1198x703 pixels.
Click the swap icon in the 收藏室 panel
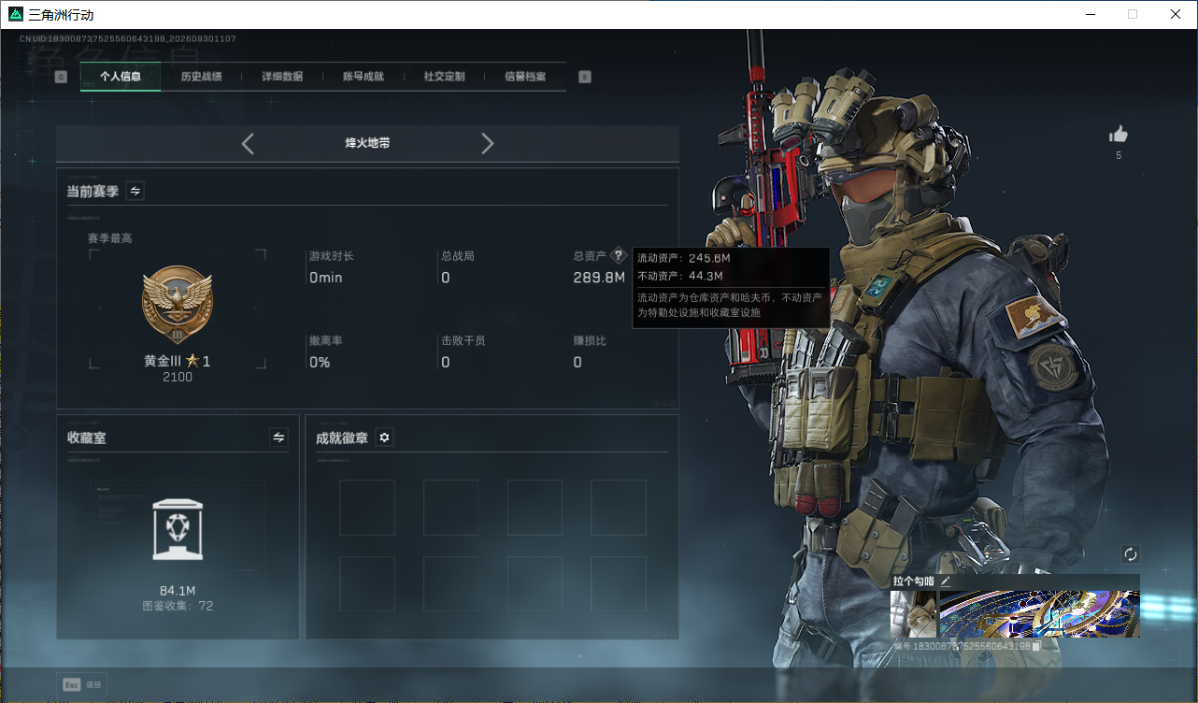coord(278,438)
